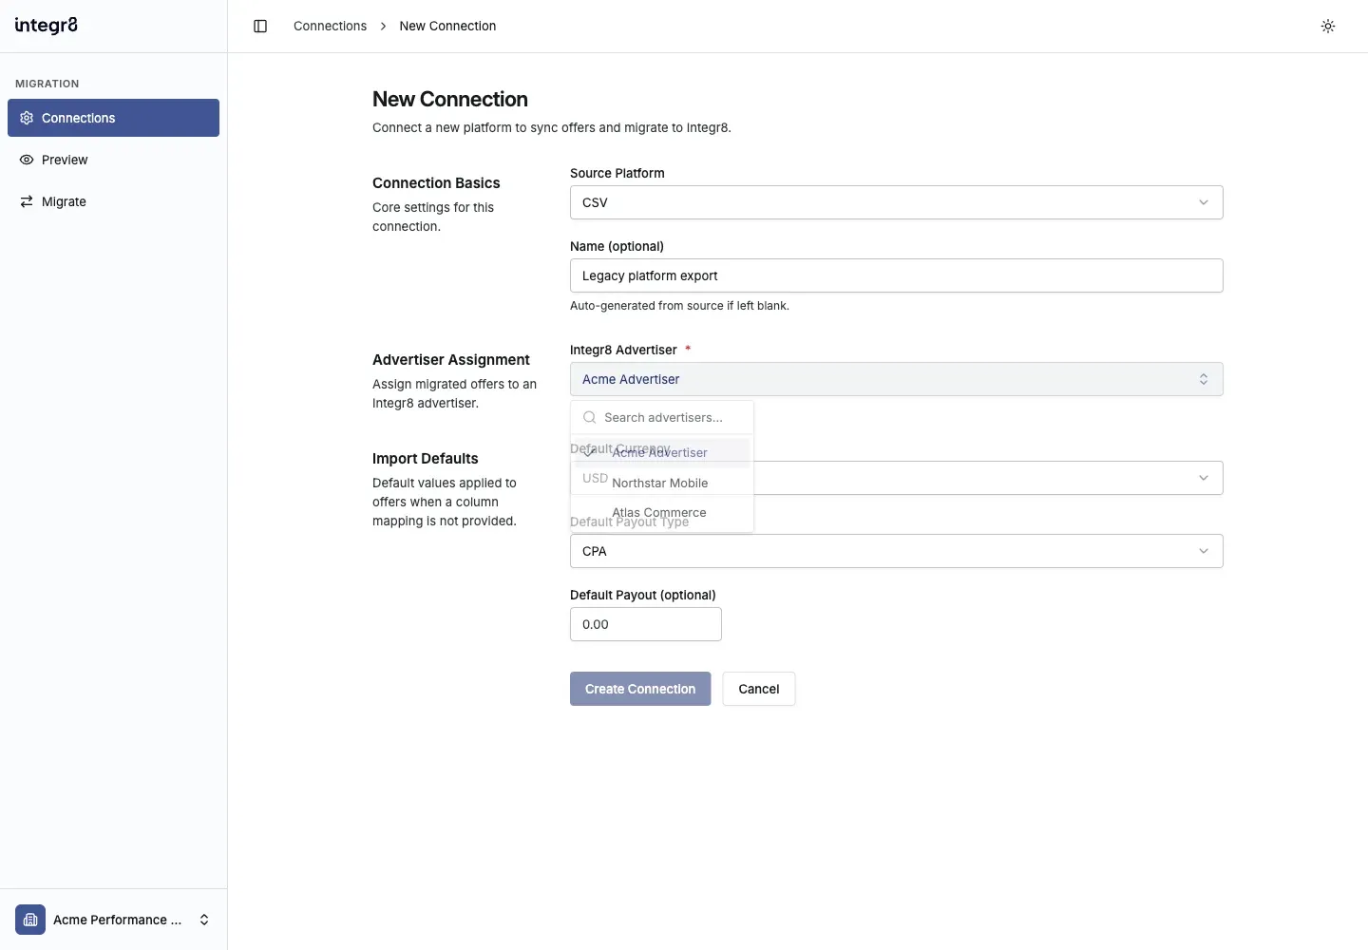Click the Name input field
This screenshot has height=950, width=1368.
coord(896,275)
